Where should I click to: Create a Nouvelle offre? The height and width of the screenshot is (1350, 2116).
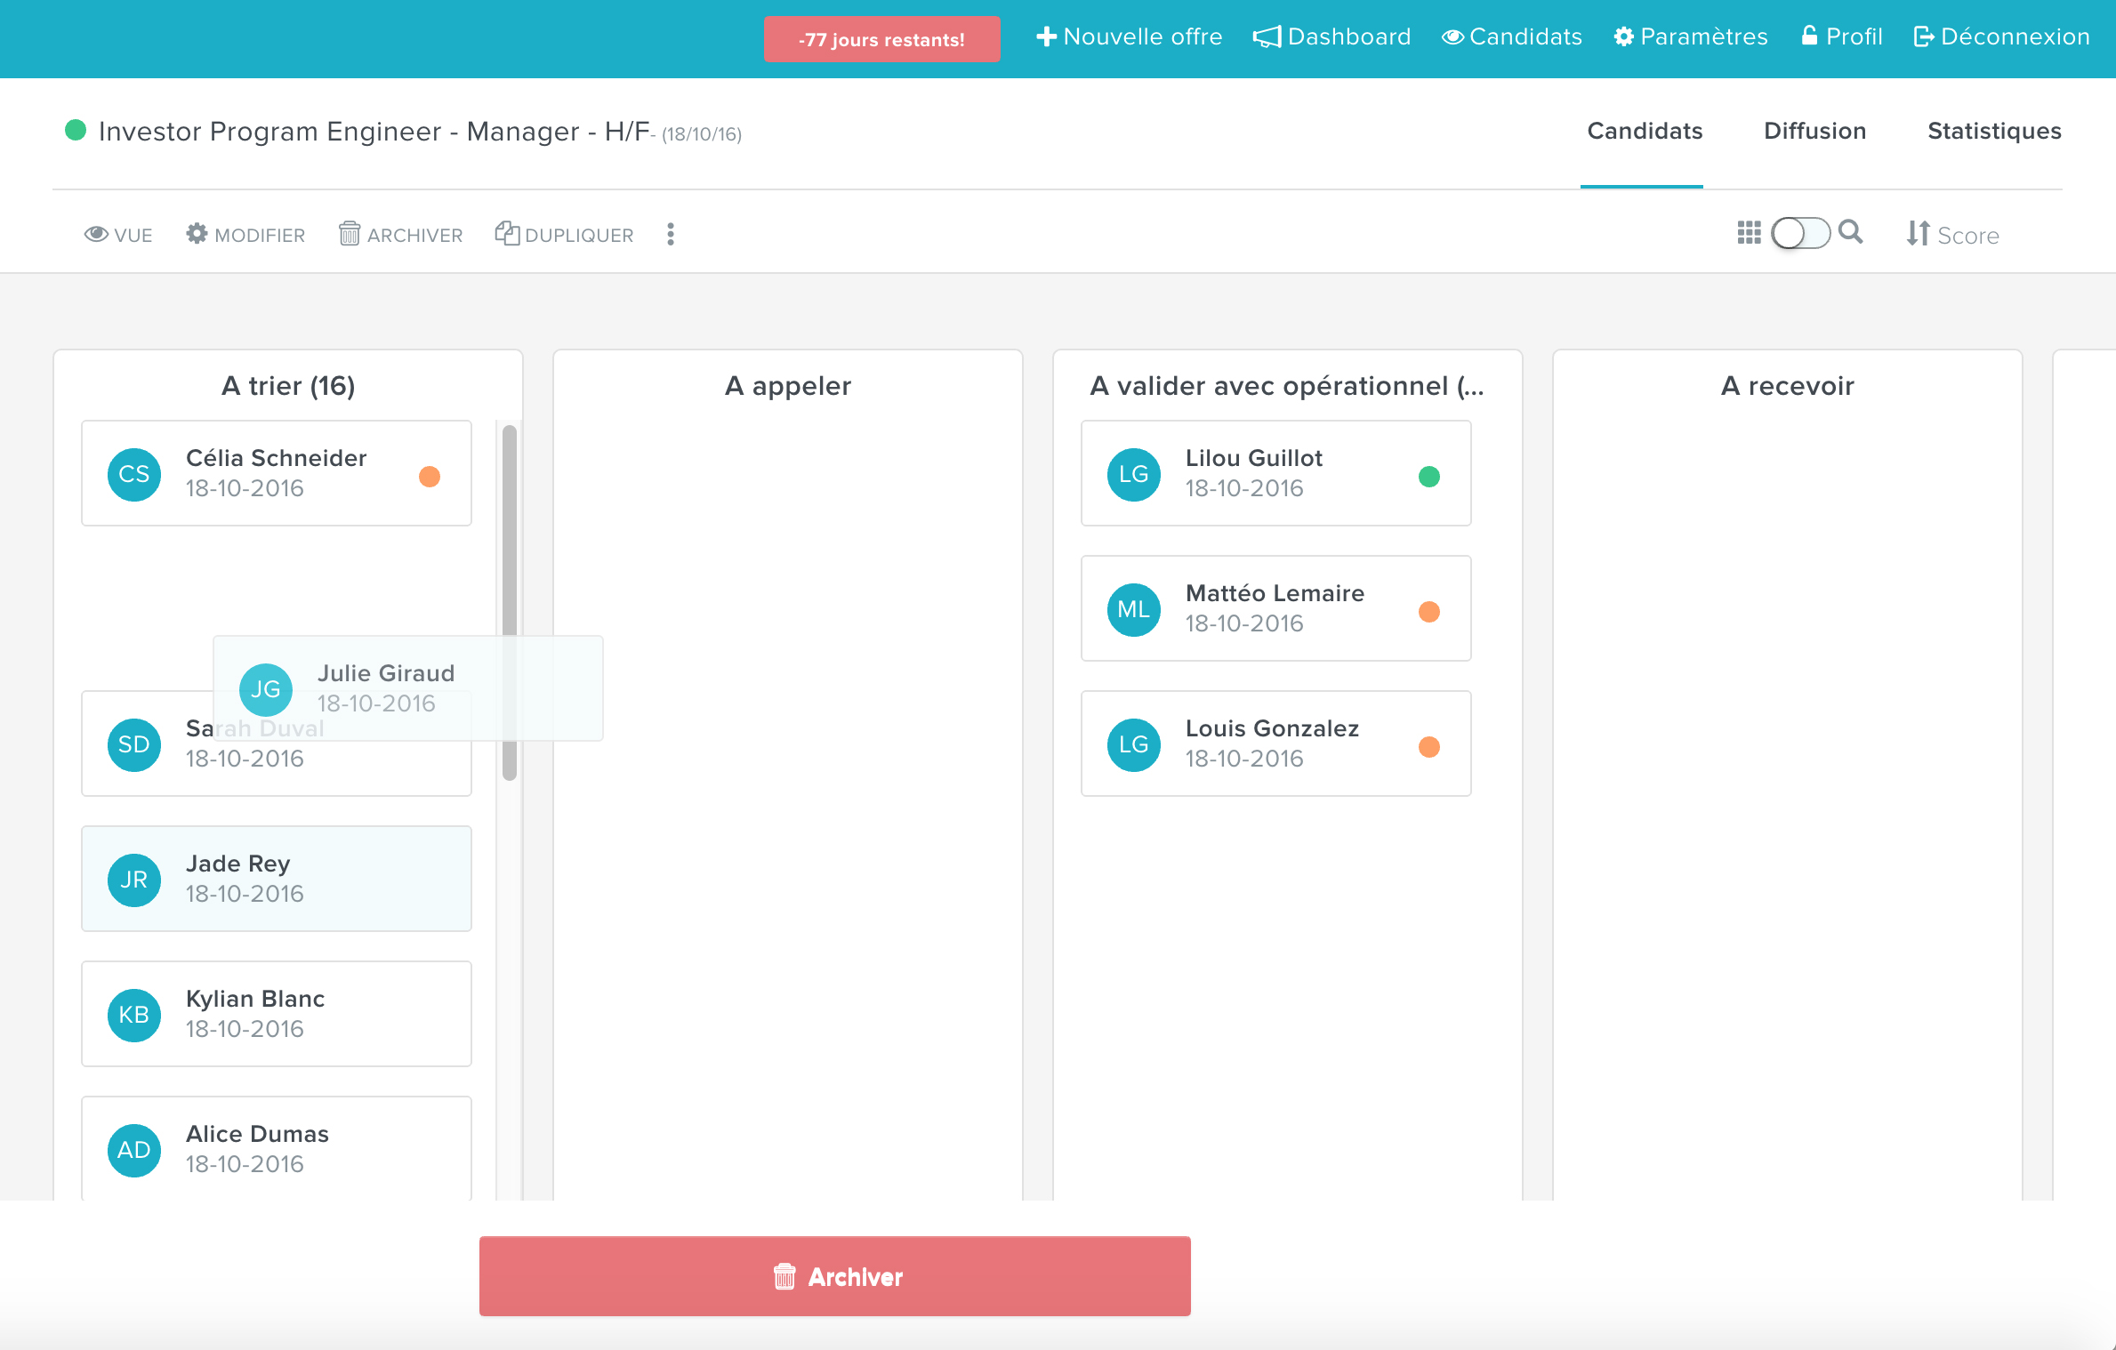(x=1130, y=36)
